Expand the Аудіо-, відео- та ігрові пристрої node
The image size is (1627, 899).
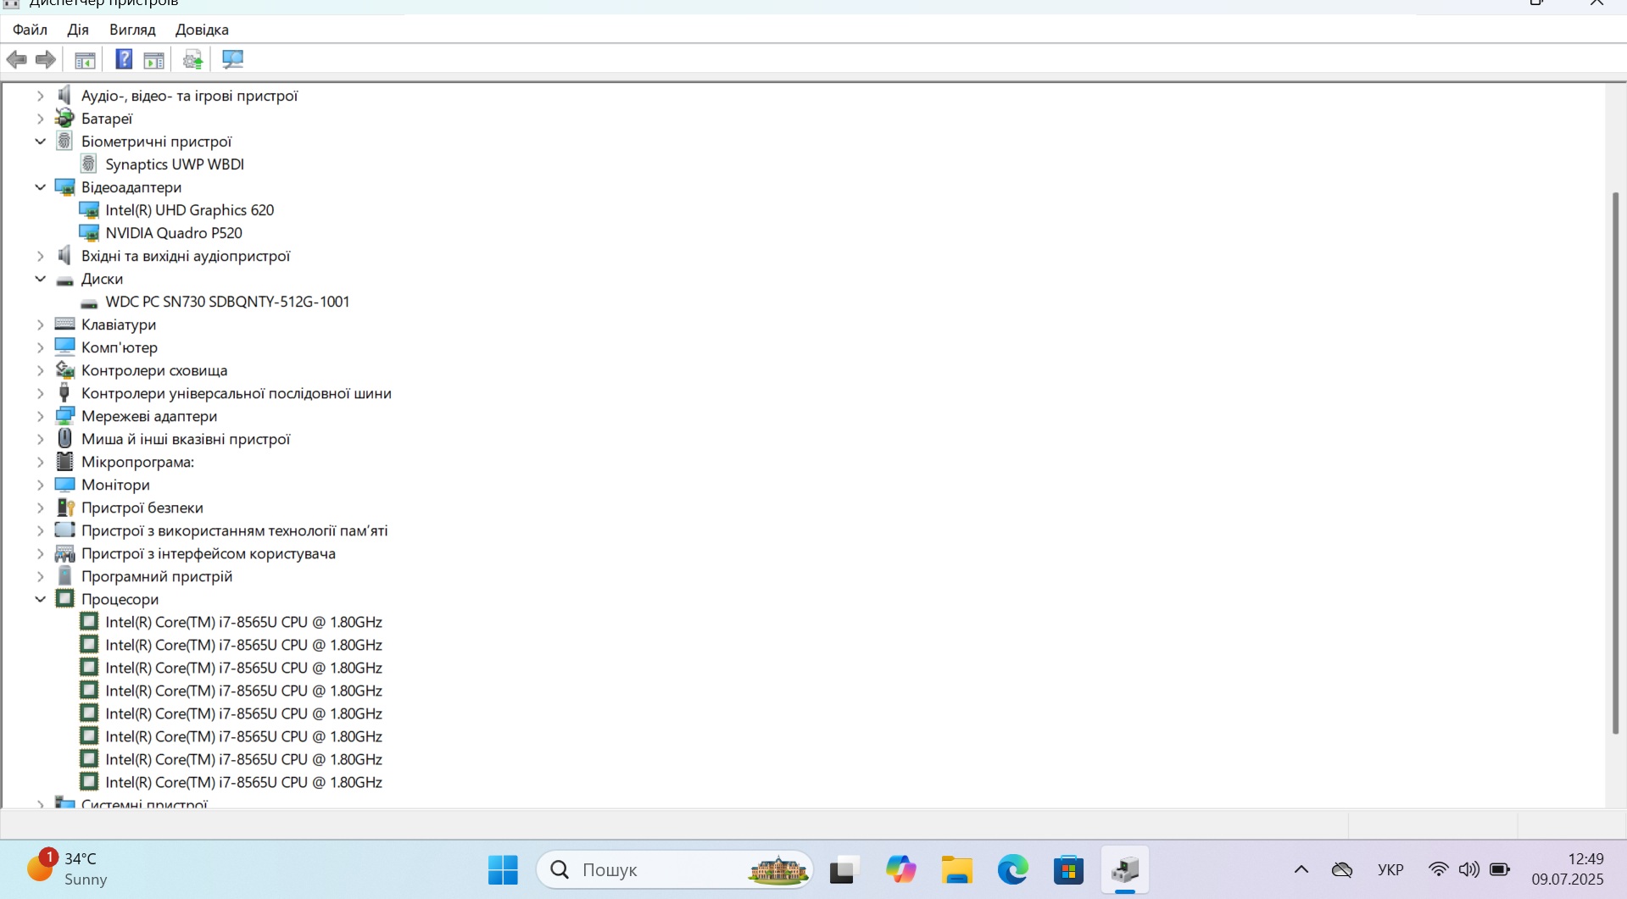40,96
